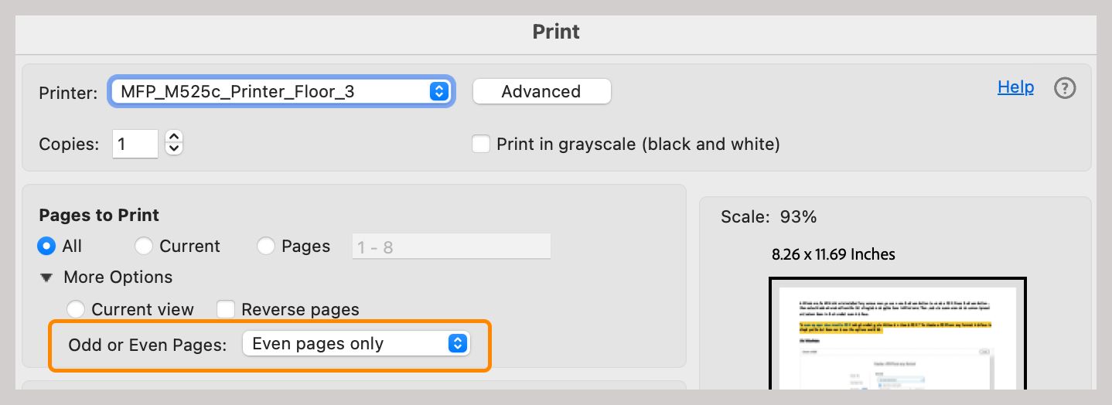
Task: Select the All pages radio button
Action: point(47,247)
